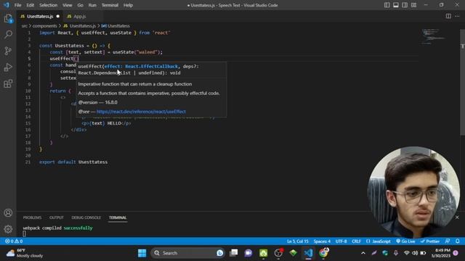The width and height of the screenshot is (465, 261).
Task: Click the VS Code taskbar icon
Action: tap(308, 253)
